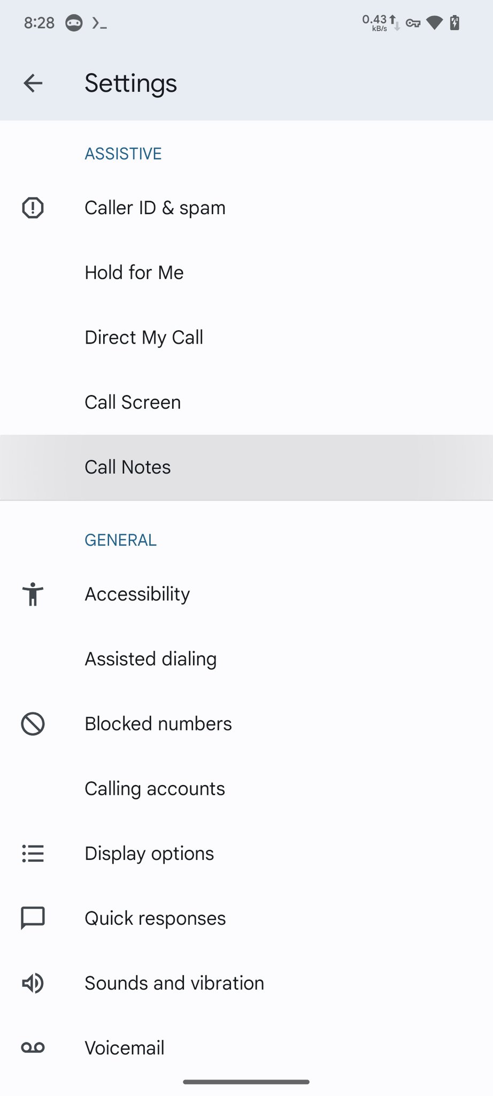
Task: Tap the bottom navigation gesture handle
Action: click(246, 1082)
